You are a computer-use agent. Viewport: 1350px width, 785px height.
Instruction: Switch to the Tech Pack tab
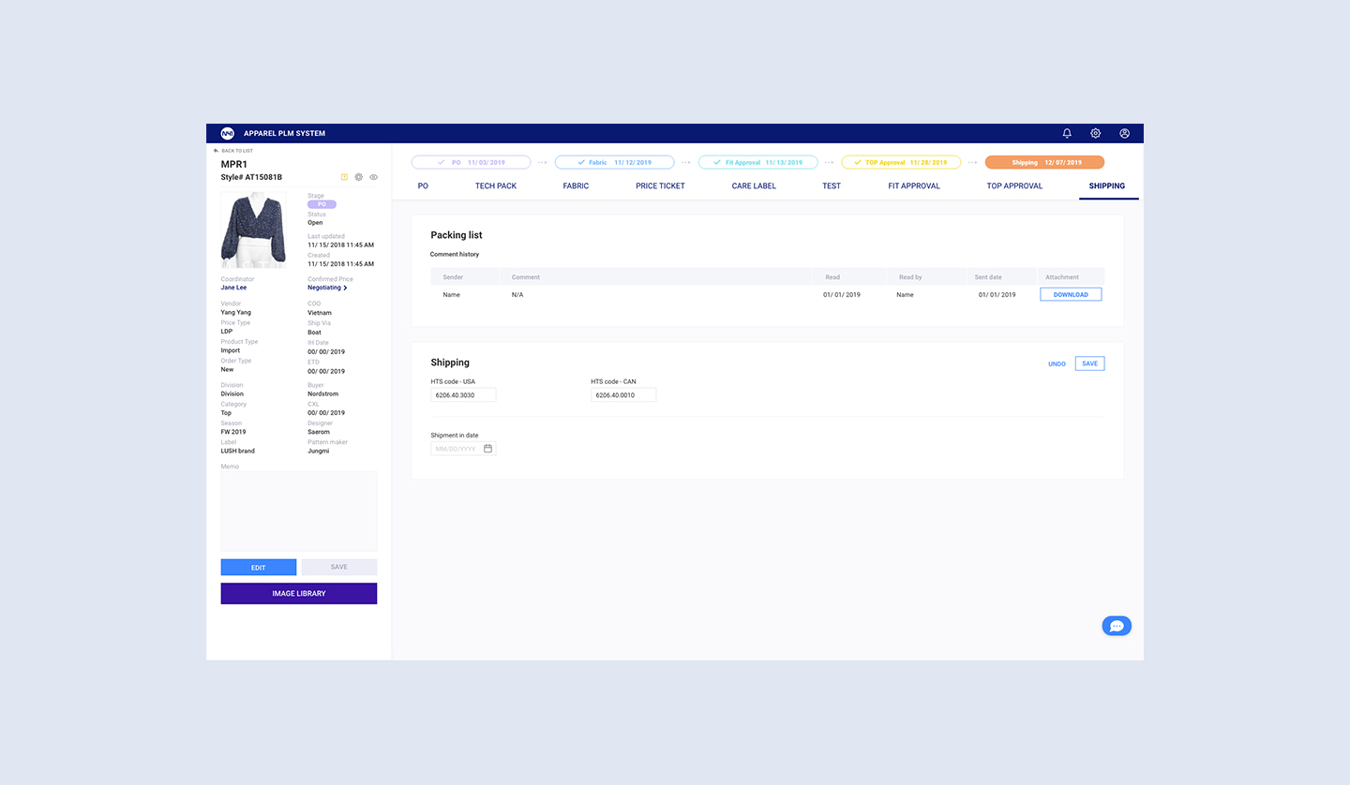coord(495,185)
